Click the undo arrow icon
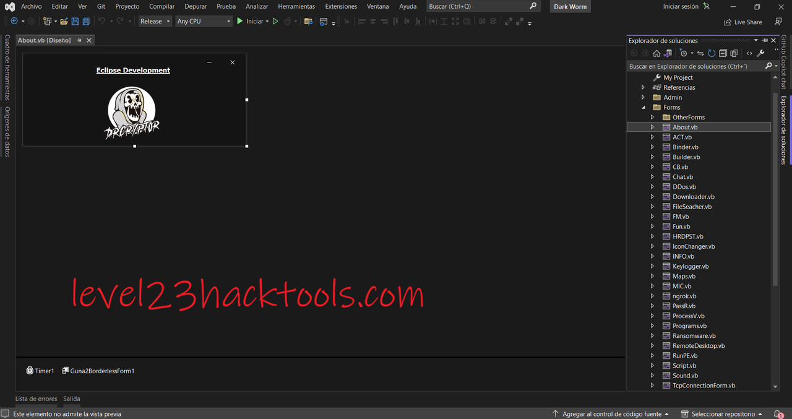Viewport: 792px width, 419px height. coord(101,21)
